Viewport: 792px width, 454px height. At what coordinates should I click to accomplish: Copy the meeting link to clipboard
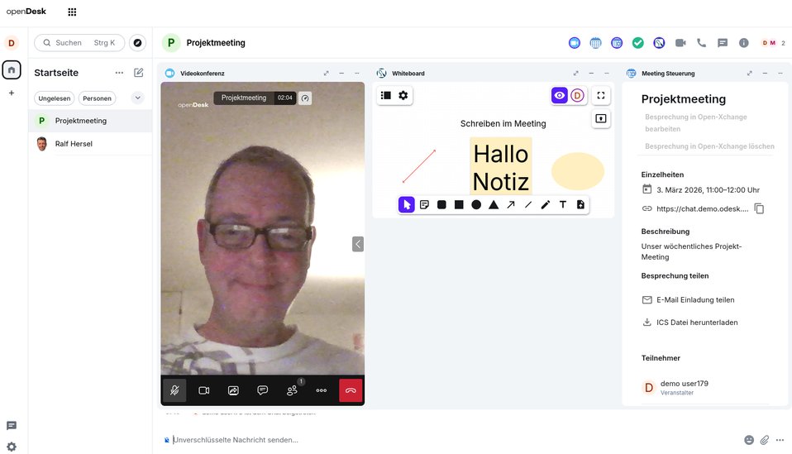[759, 208]
